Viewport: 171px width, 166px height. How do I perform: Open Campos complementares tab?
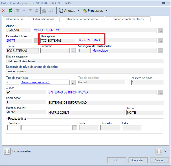pyautogui.click(x=127, y=19)
